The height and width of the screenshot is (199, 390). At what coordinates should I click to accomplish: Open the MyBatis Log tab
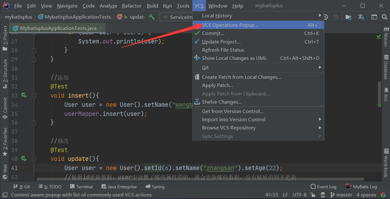[x=361, y=187]
